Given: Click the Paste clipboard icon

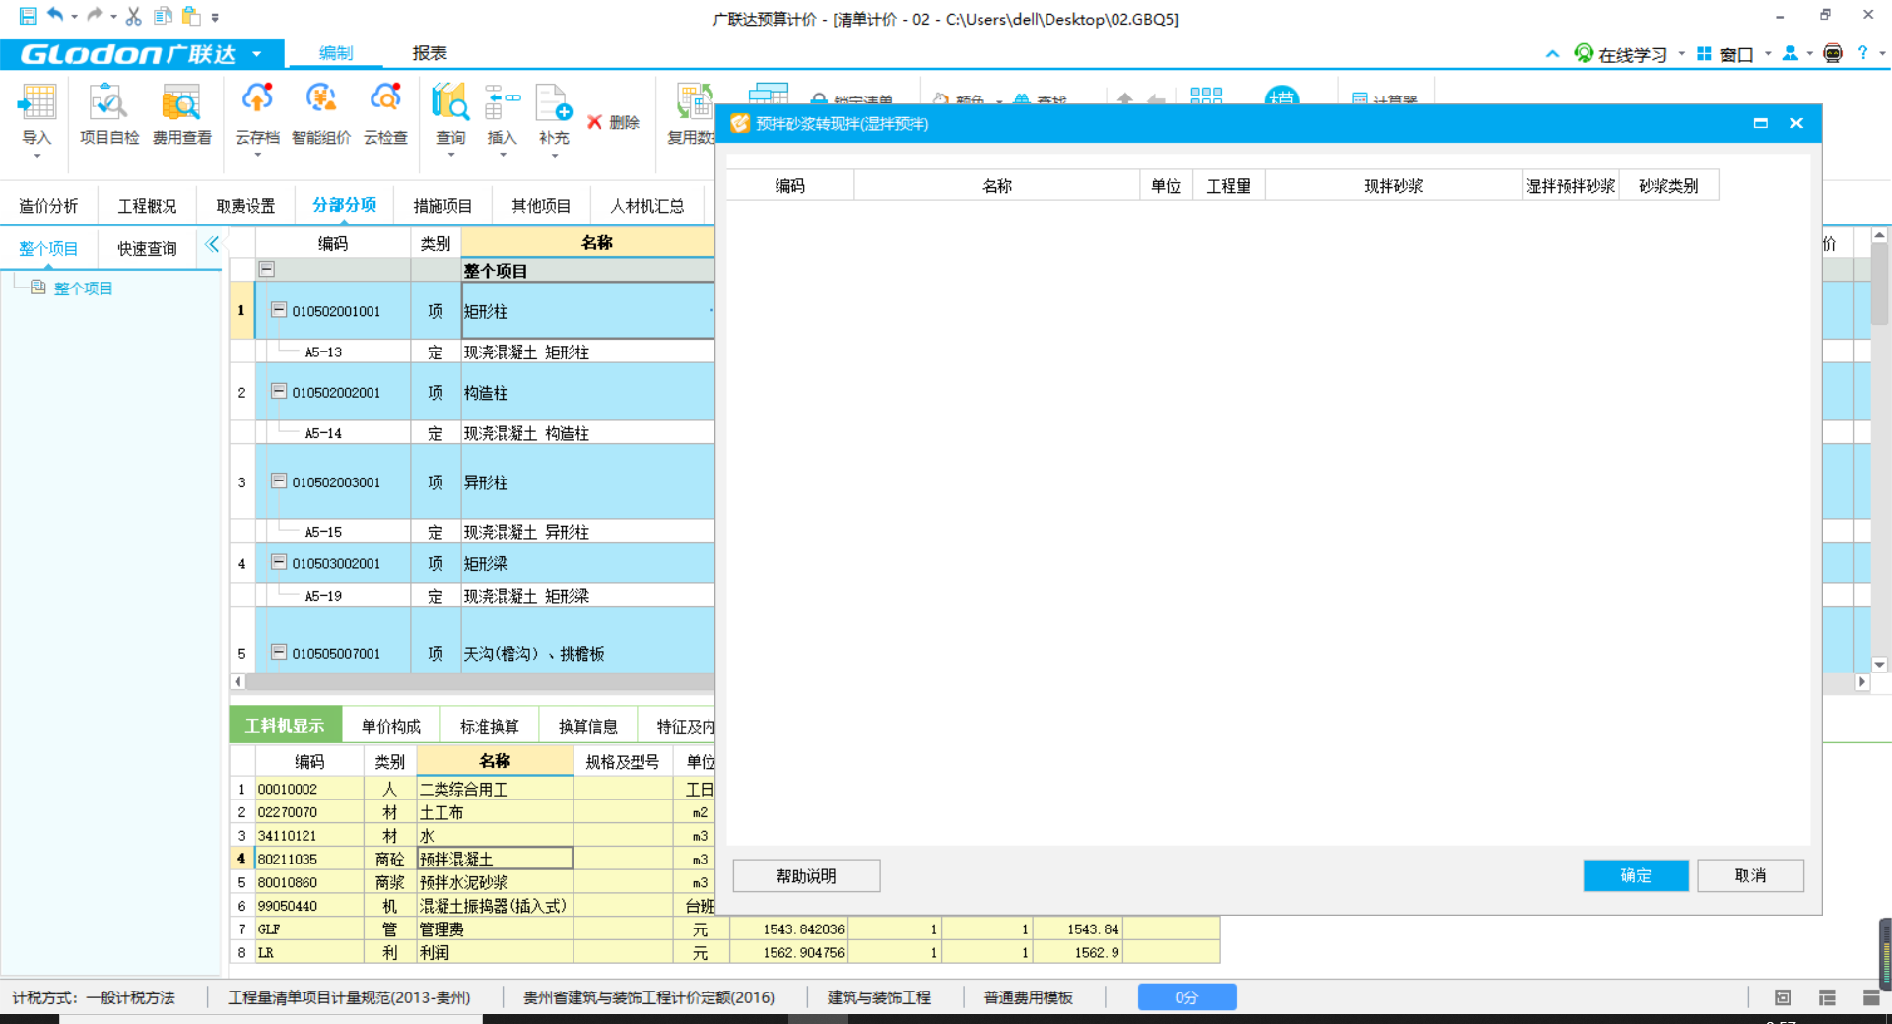Looking at the screenshot, I should pyautogui.click(x=192, y=16).
